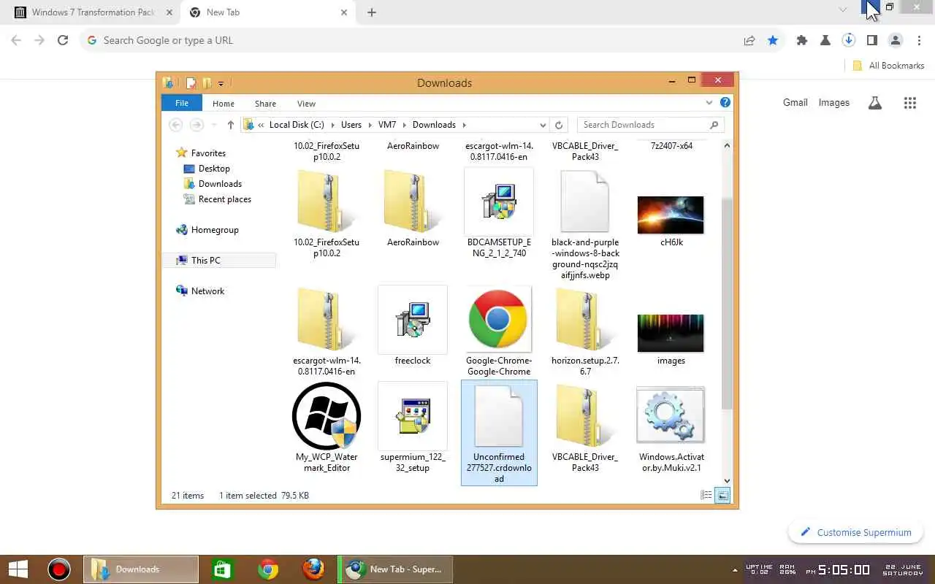
Task: Open the File menu in Explorer
Action: click(x=182, y=104)
